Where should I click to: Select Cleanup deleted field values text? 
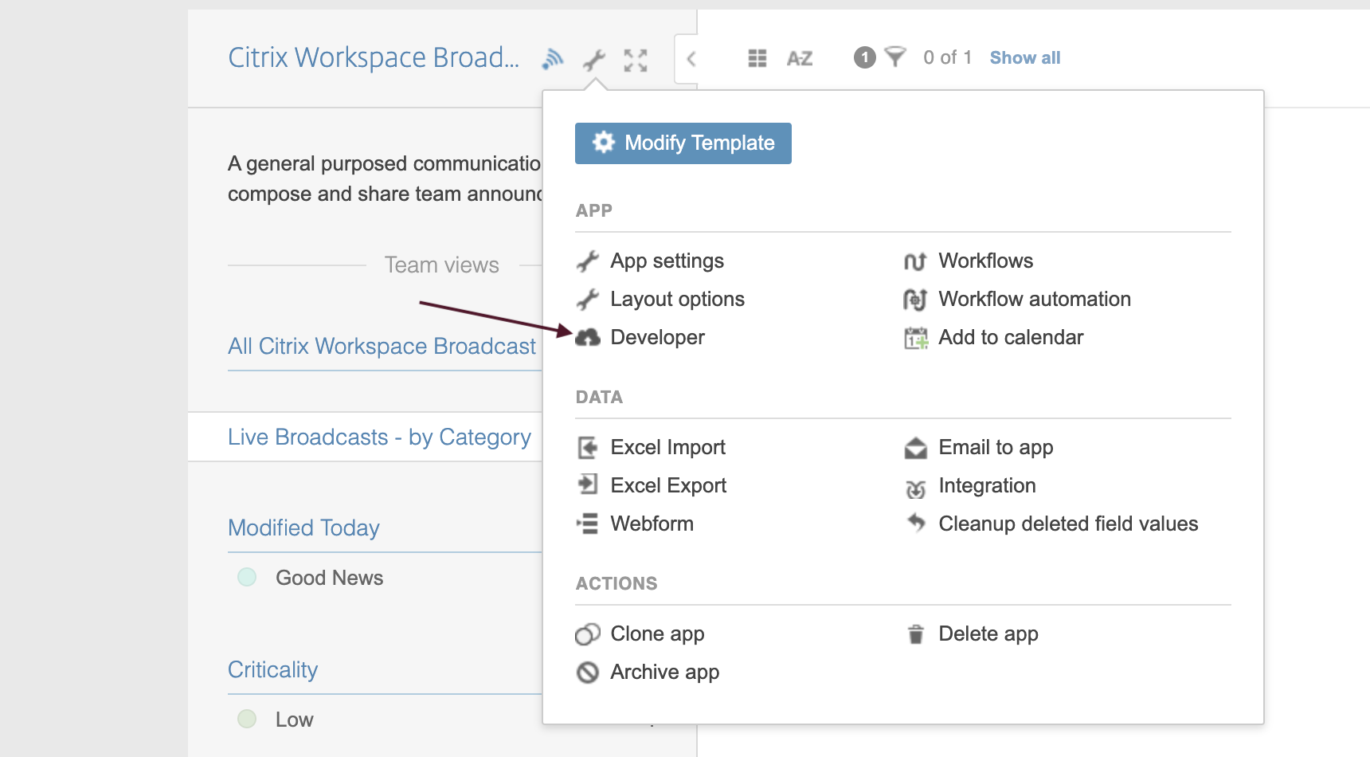point(1068,524)
